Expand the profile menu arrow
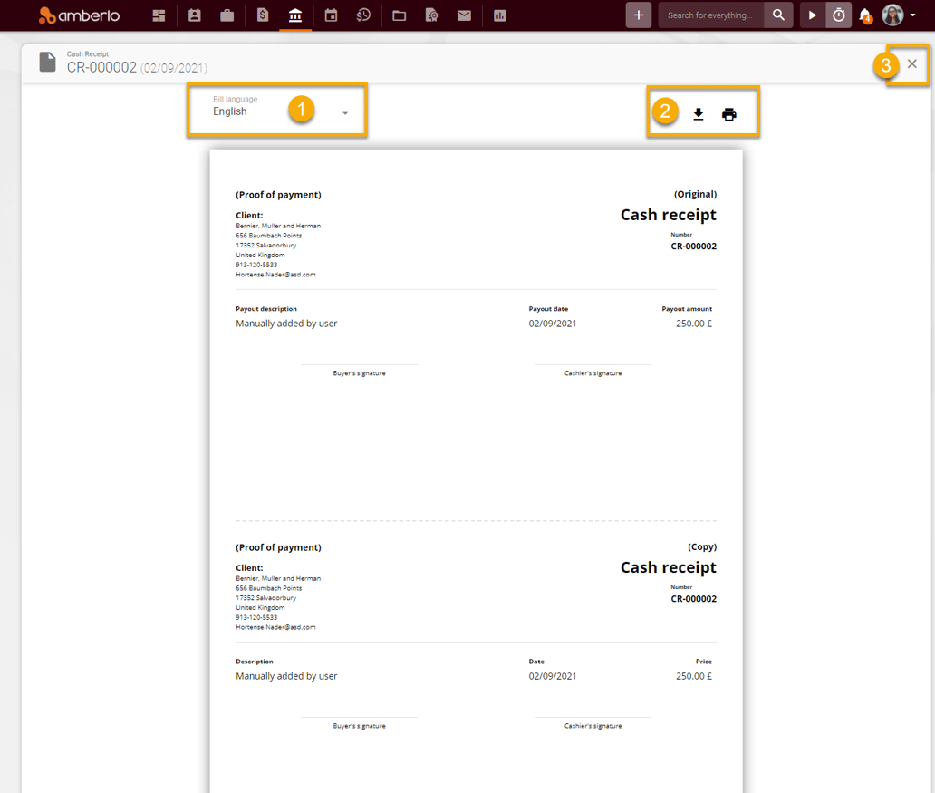This screenshot has height=793, width=935. [x=913, y=15]
